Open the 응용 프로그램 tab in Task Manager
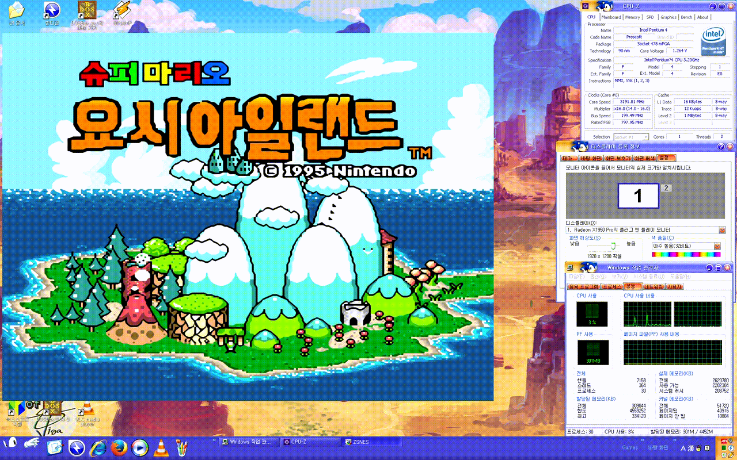This screenshot has height=460, width=737. [x=583, y=286]
